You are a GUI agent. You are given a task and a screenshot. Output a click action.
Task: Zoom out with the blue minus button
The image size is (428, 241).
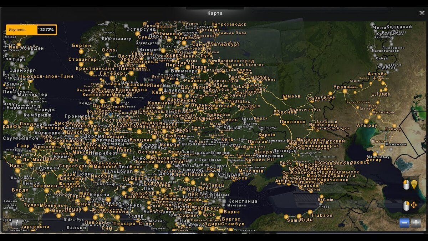404,223
